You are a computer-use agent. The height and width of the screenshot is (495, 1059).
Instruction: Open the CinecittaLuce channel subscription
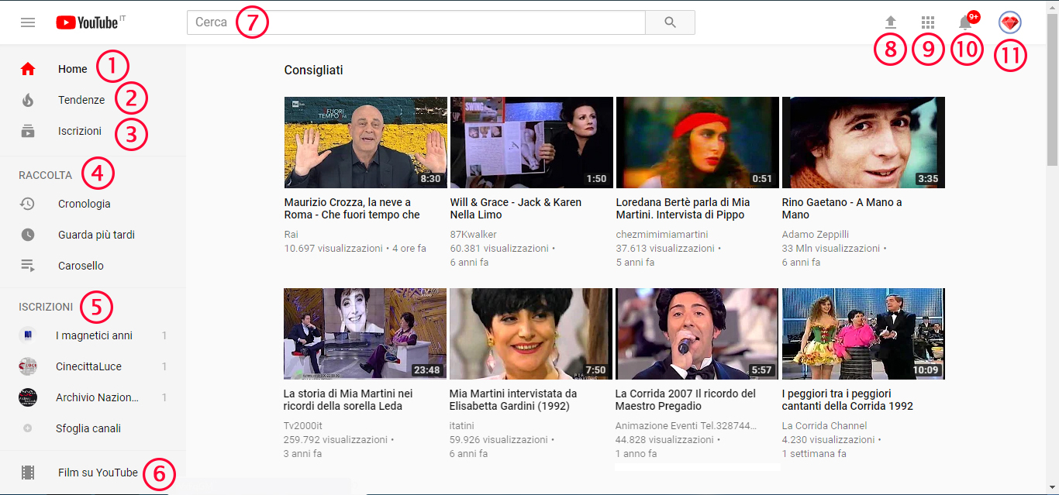click(x=88, y=366)
